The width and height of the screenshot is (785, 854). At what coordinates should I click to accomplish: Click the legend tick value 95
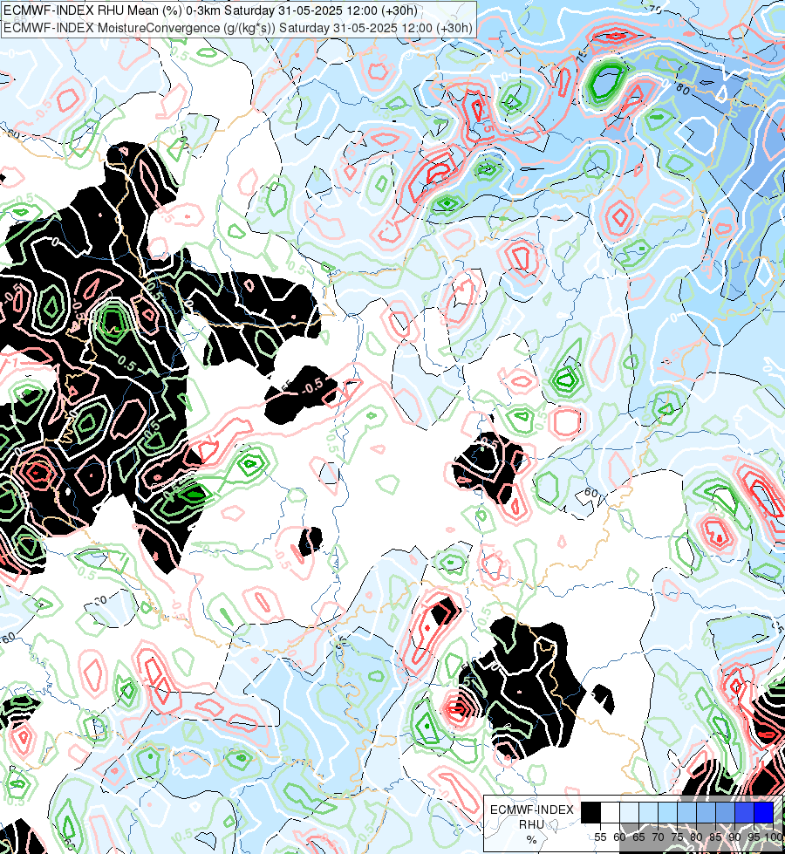(x=754, y=837)
